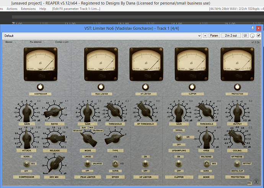Image resolution: width=264 pixels, height=188 pixels.
Task: Open the Default preset dropdown
Action: [x=103, y=35]
